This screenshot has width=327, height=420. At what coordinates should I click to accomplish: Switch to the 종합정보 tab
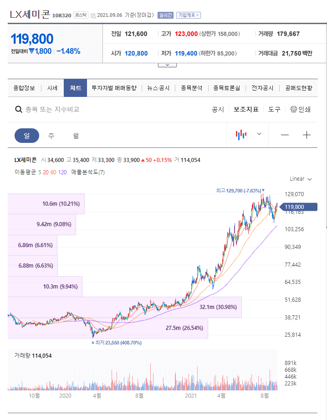[x=24, y=88]
